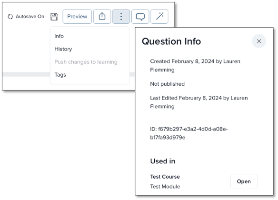
Task: Click the Test Course name
Action: coord(165,177)
